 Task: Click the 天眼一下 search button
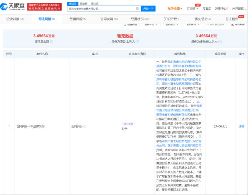148,8
